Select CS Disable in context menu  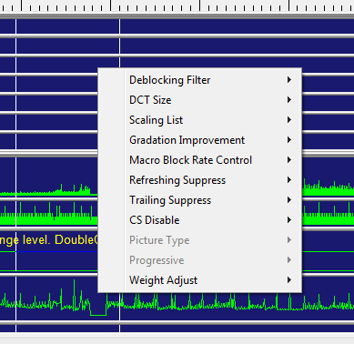tap(199, 220)
